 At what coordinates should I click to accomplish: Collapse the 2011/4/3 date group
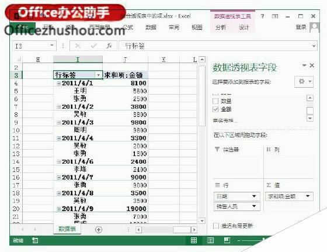(59, 123)
